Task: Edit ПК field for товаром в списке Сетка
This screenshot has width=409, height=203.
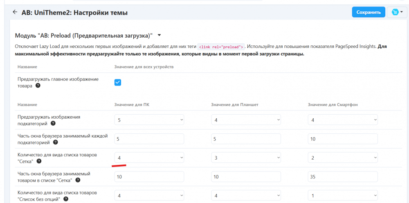Action: 149,177
